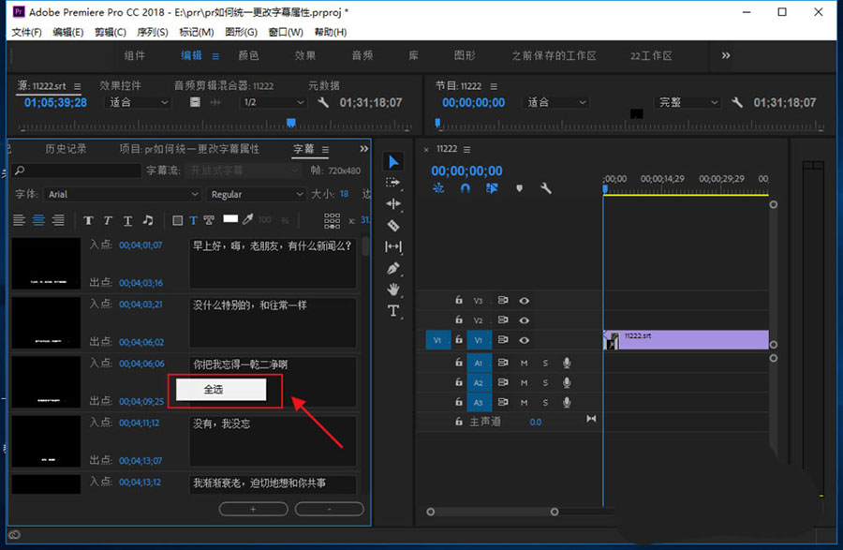Image resolution: width=843 pixels, height=550 pixels.
Task: Toggle lock on track V2
Action: pyautogui.click(x=459, y=320)
